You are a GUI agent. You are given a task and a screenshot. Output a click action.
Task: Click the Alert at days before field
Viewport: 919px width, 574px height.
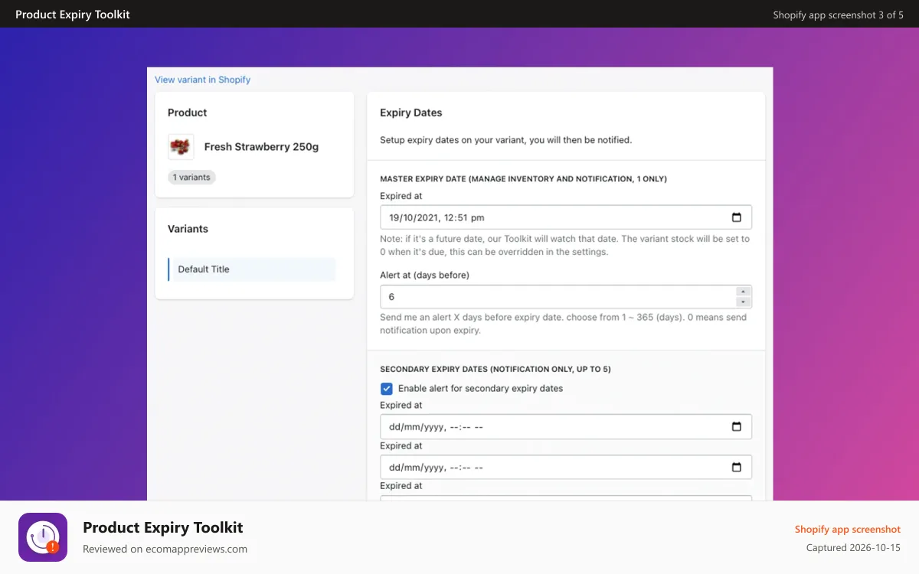(x=566, y=297)
